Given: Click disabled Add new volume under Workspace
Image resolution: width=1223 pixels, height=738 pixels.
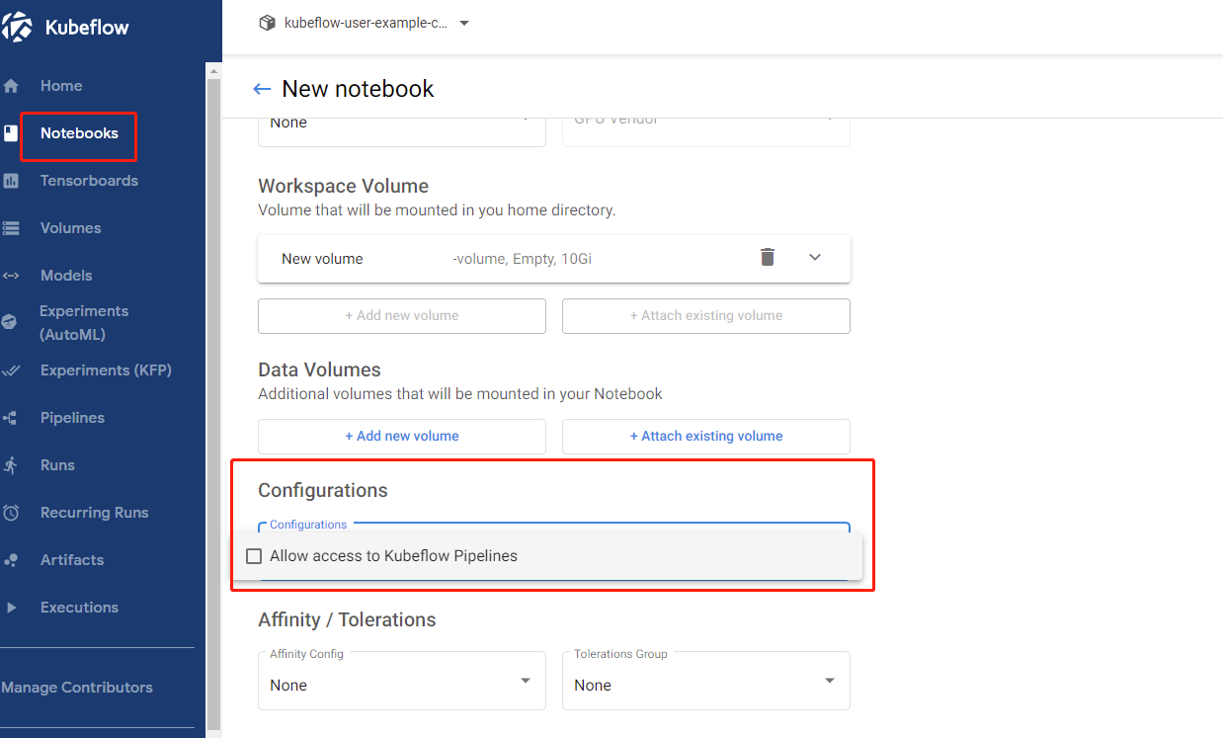Looking at the screenshot, I should click(x=402, y=316).
